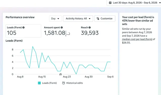The image size is (161, 95).
Task: Show info tooltip for Amount spent
Action: (62, 28)
